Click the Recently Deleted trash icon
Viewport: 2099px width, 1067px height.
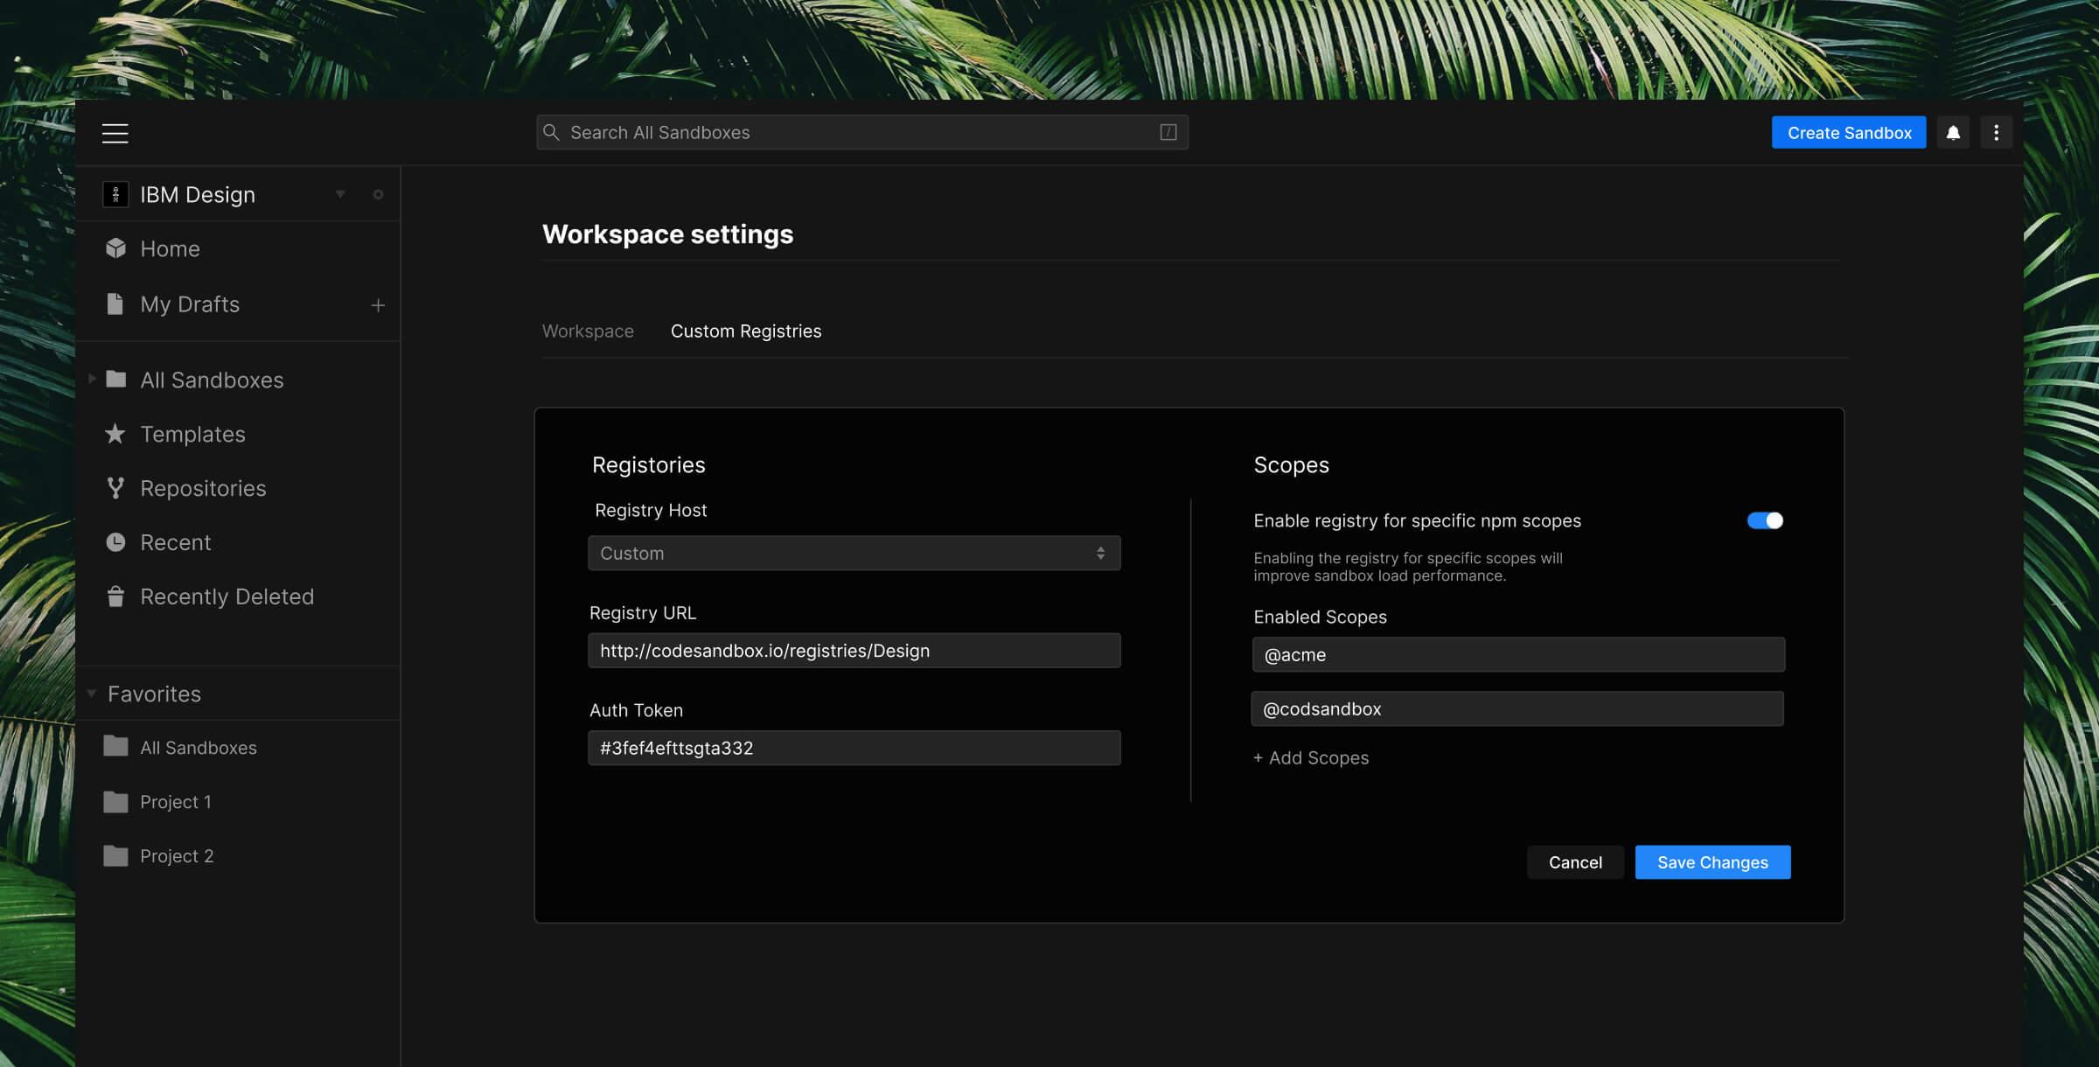(115, 596)
